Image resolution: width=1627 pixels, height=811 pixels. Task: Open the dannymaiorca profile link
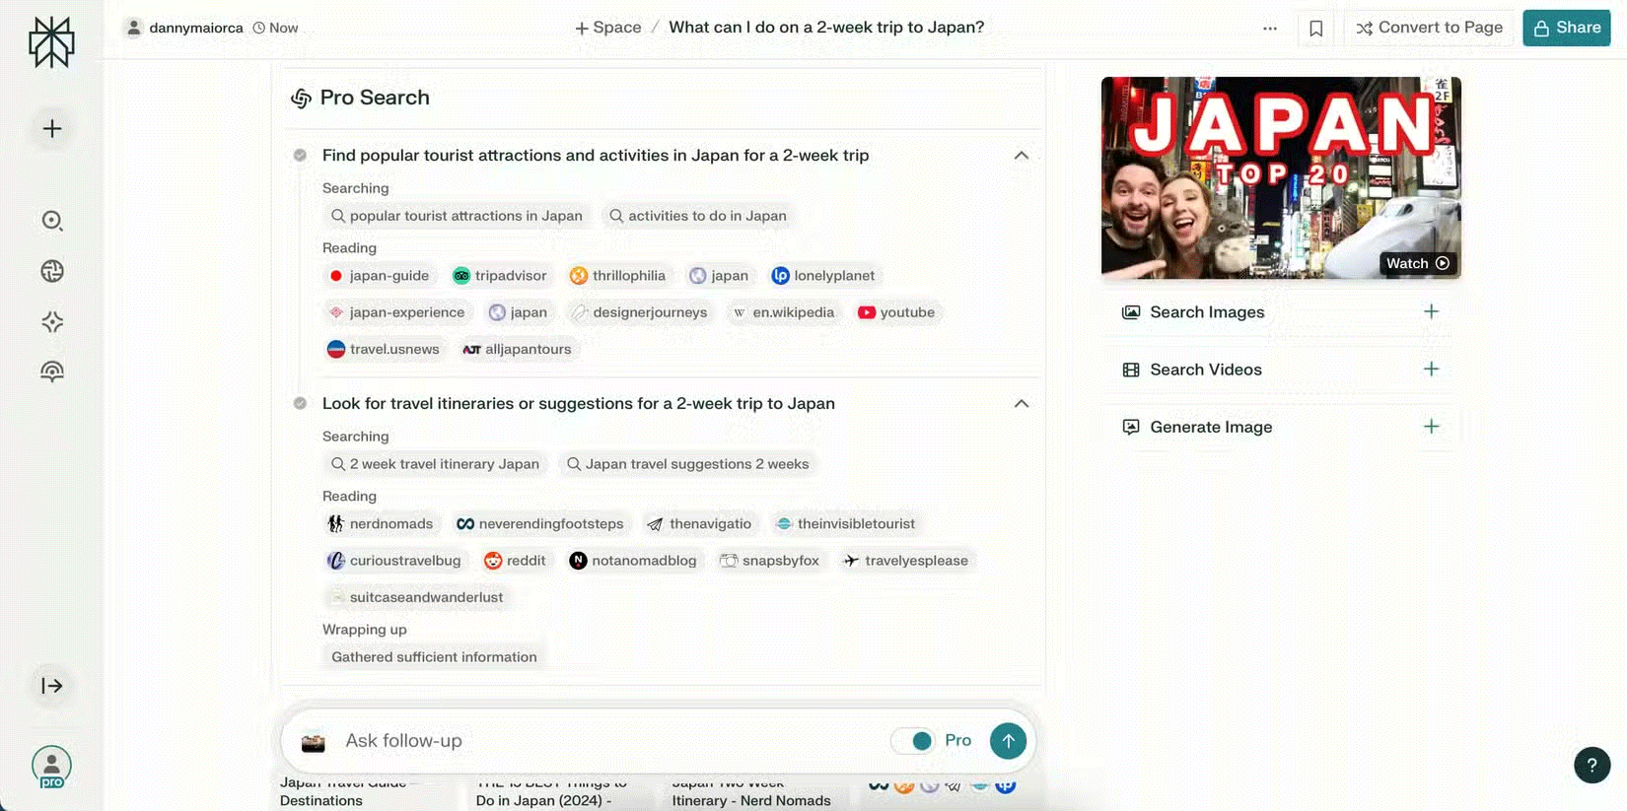point(184,28)
